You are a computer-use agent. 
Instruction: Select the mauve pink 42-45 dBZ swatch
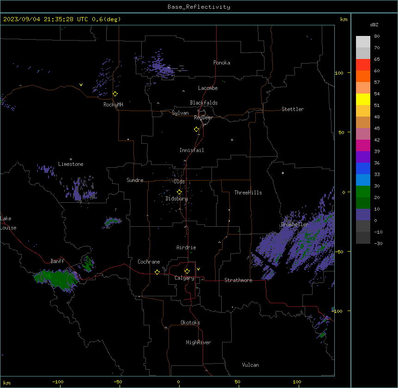coord(363,134)
